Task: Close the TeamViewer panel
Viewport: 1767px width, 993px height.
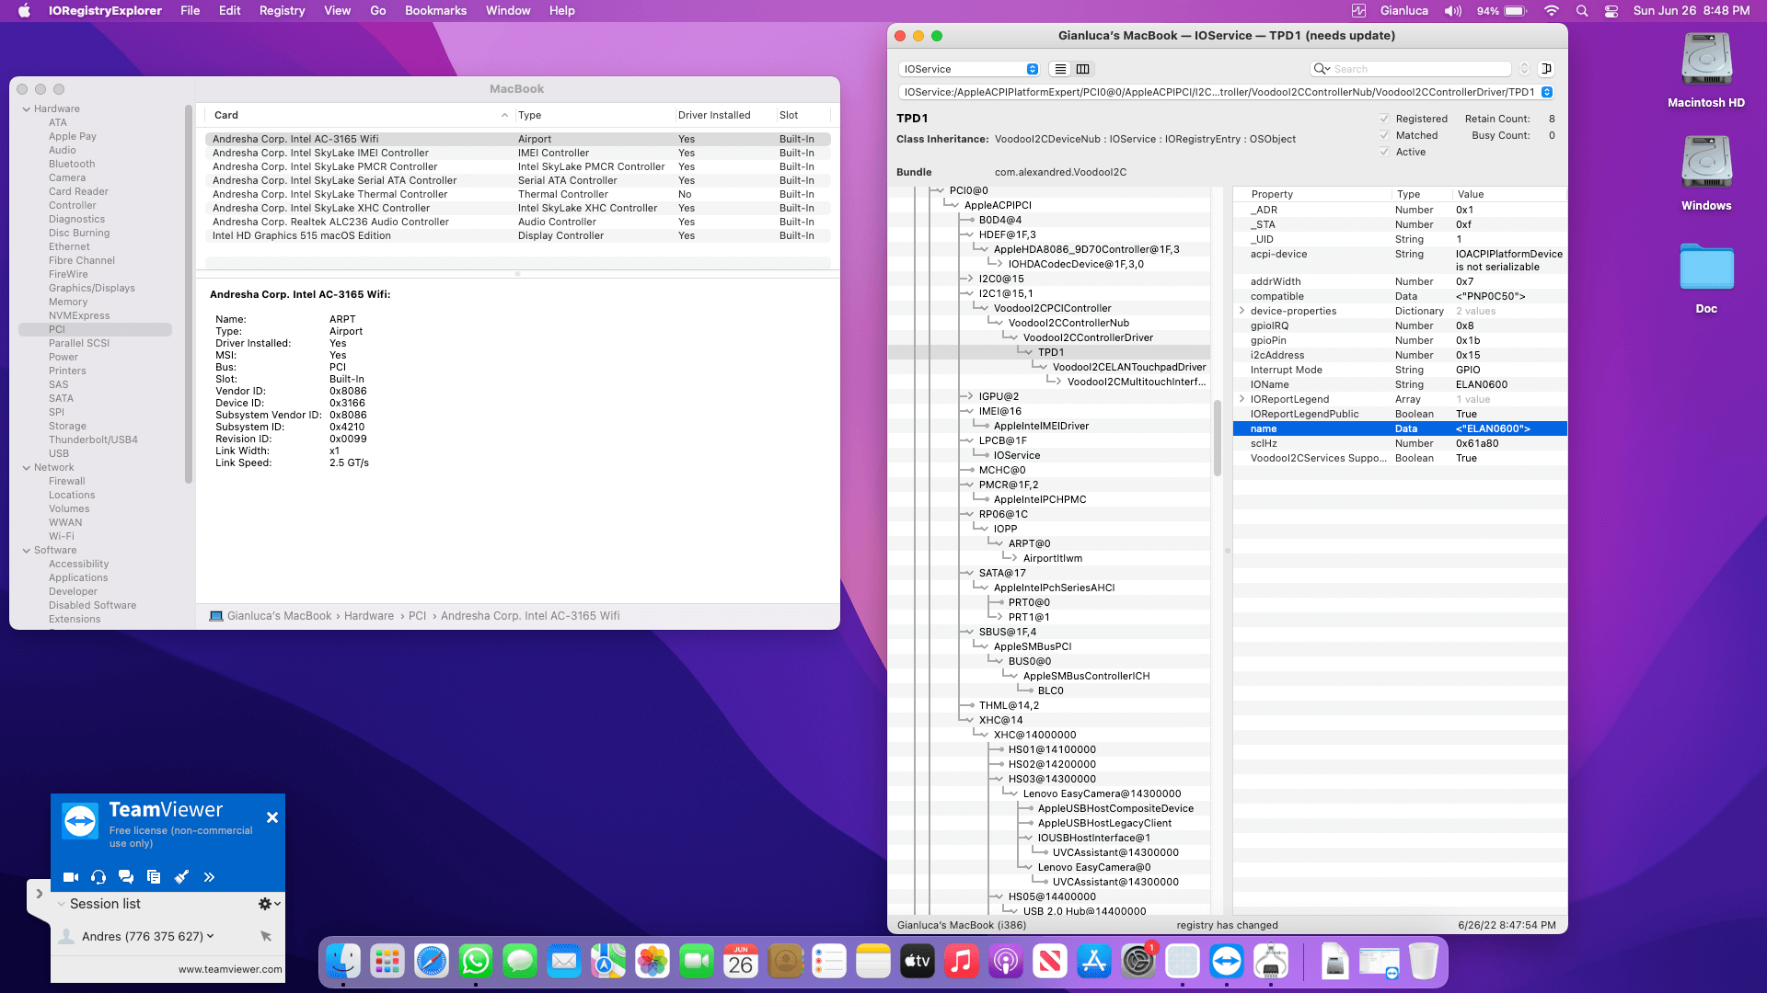Action: coord(272,817)
